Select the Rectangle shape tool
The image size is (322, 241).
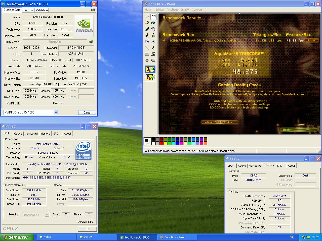147,54
